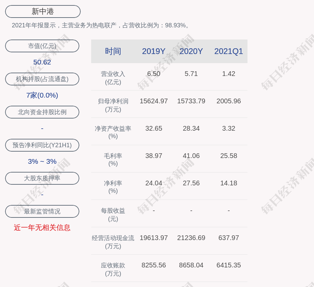Select the institutional holding value 7家(0.0%)
The image size is (314, 287).
[42, 95]
